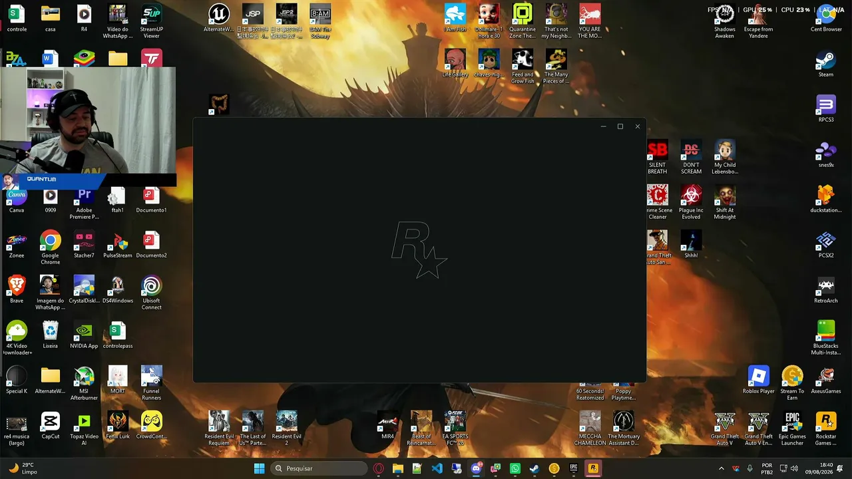Expand the hidden system tray icons
Image resolution: width=852 pixels, height=479 pixels.
[722, 468]
